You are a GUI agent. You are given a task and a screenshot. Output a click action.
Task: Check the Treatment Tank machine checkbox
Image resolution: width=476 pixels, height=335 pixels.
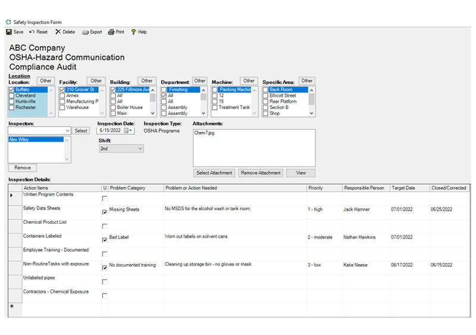pyautogui.click(x=215, y=108)
